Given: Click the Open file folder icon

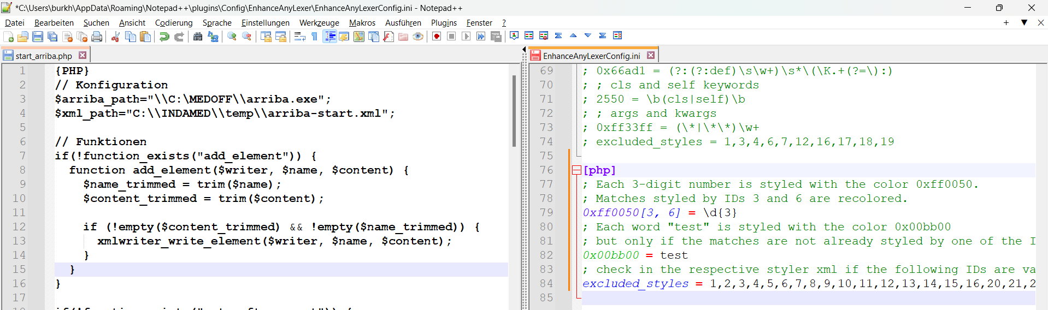Looking at the screenshot, I should point(23,37).
